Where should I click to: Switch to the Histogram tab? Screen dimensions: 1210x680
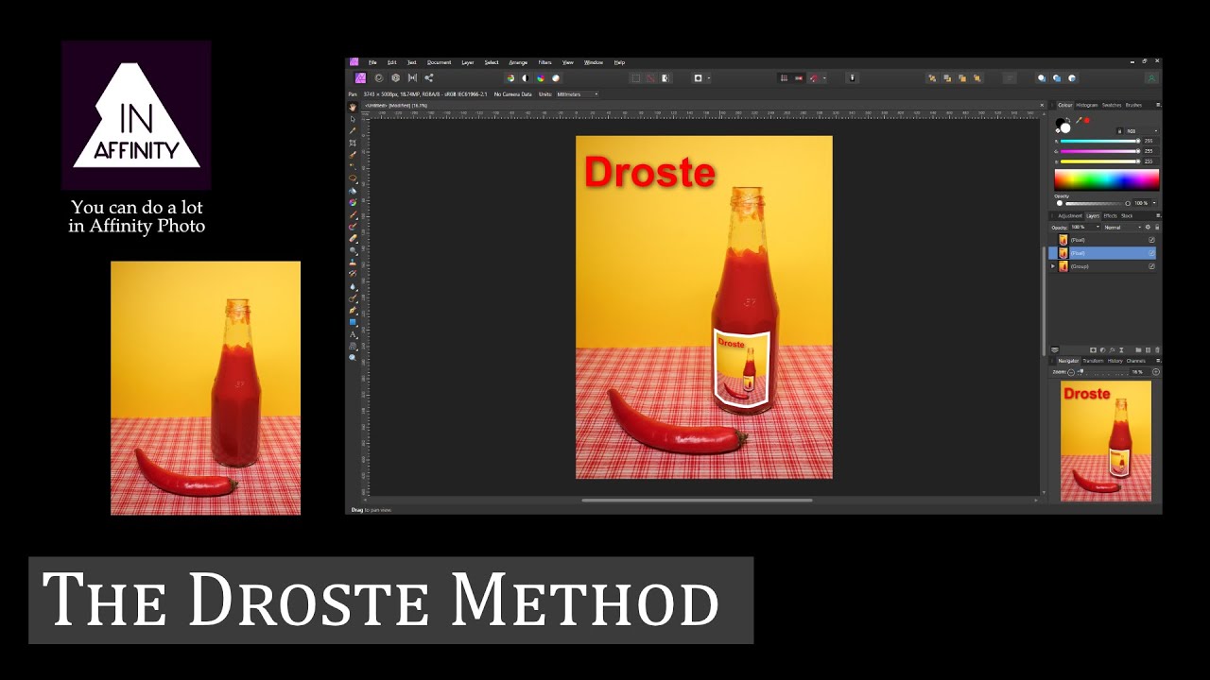pos(1087,105)
